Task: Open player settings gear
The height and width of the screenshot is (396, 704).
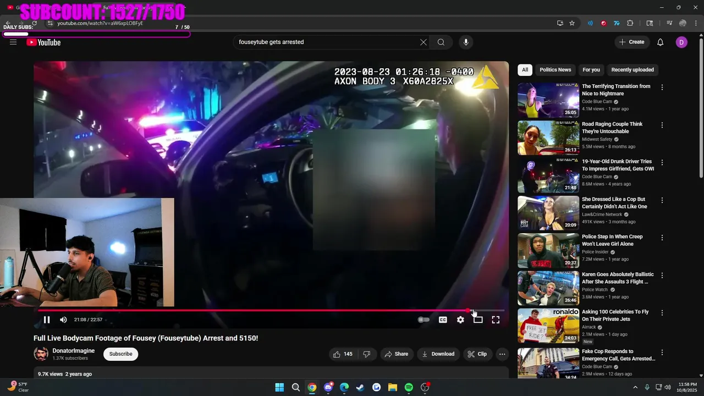Action: [x=460, y=320]
